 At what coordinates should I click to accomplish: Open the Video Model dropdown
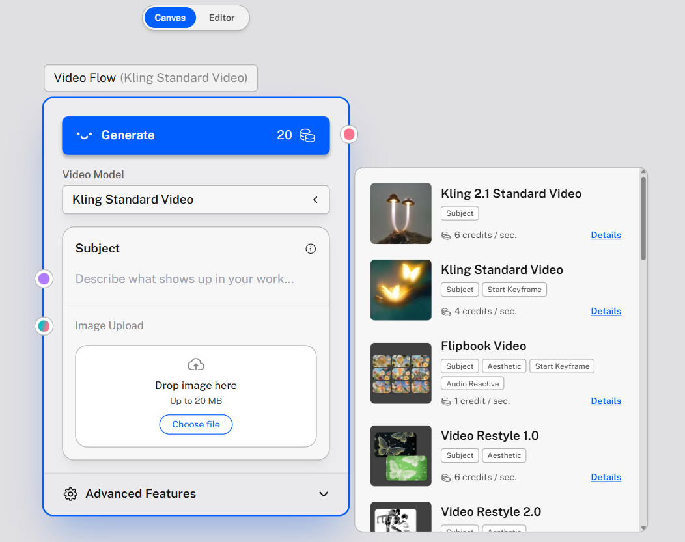coord(196,200)
